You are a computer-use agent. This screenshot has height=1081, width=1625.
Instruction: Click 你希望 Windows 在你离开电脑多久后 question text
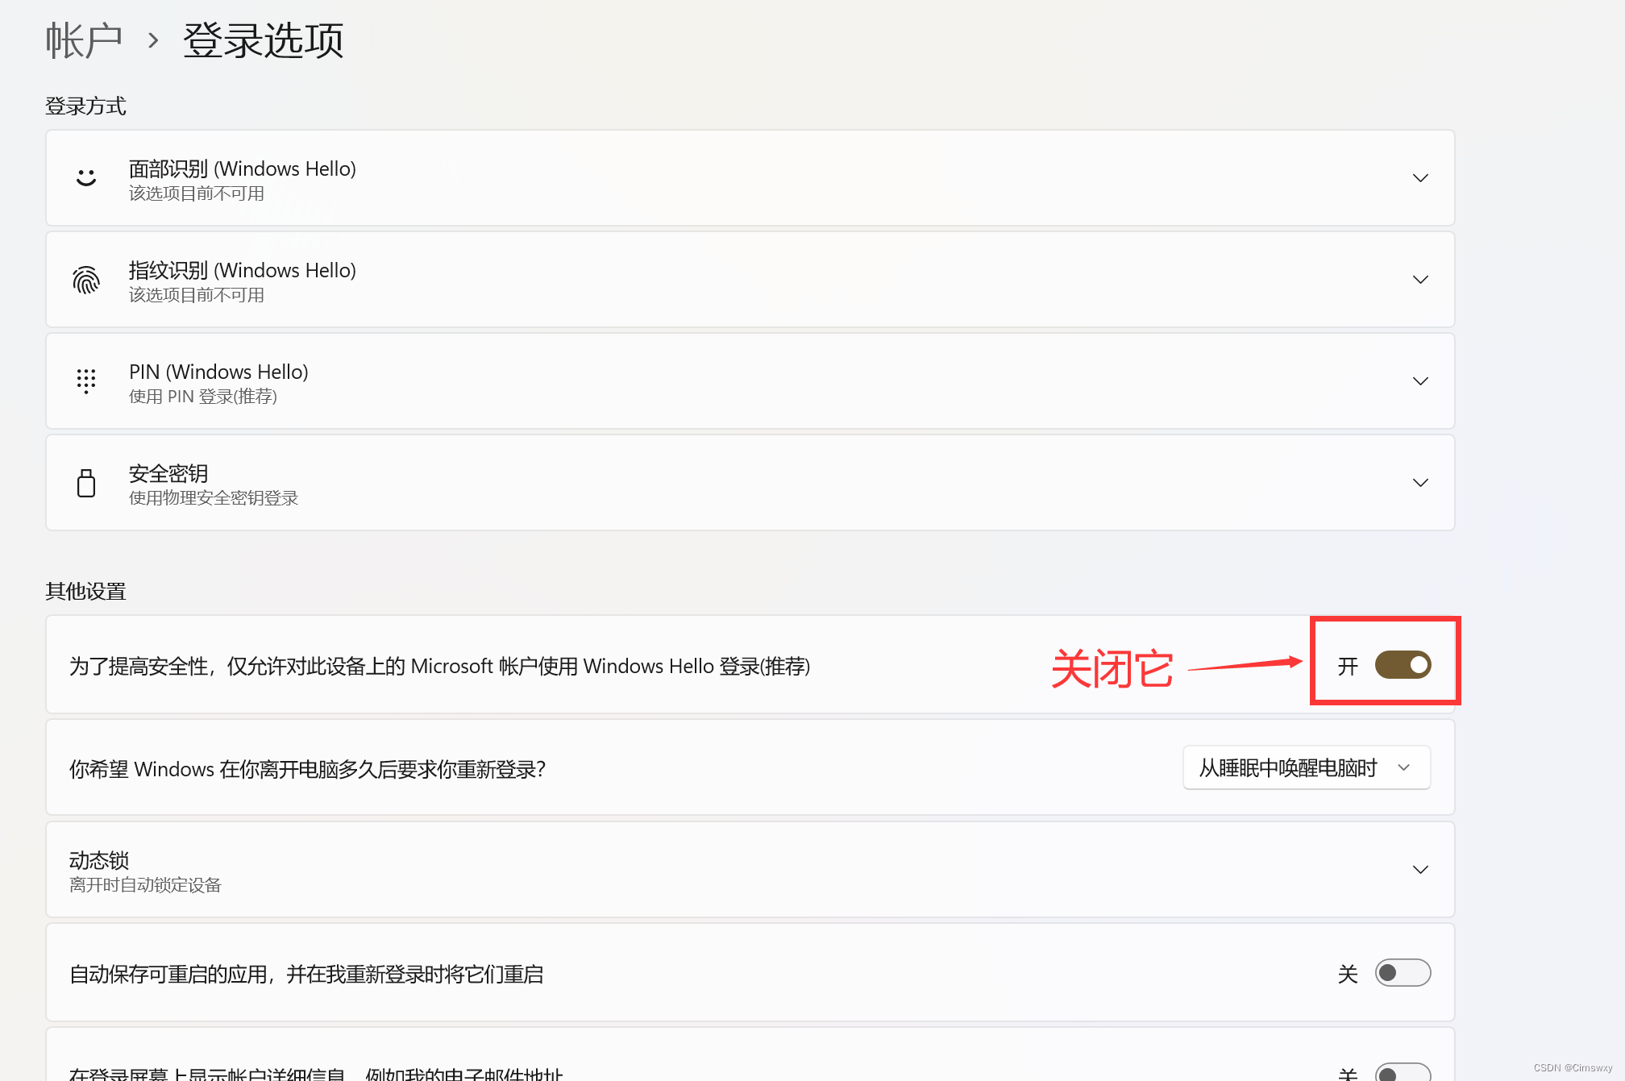tap(308, 769)
